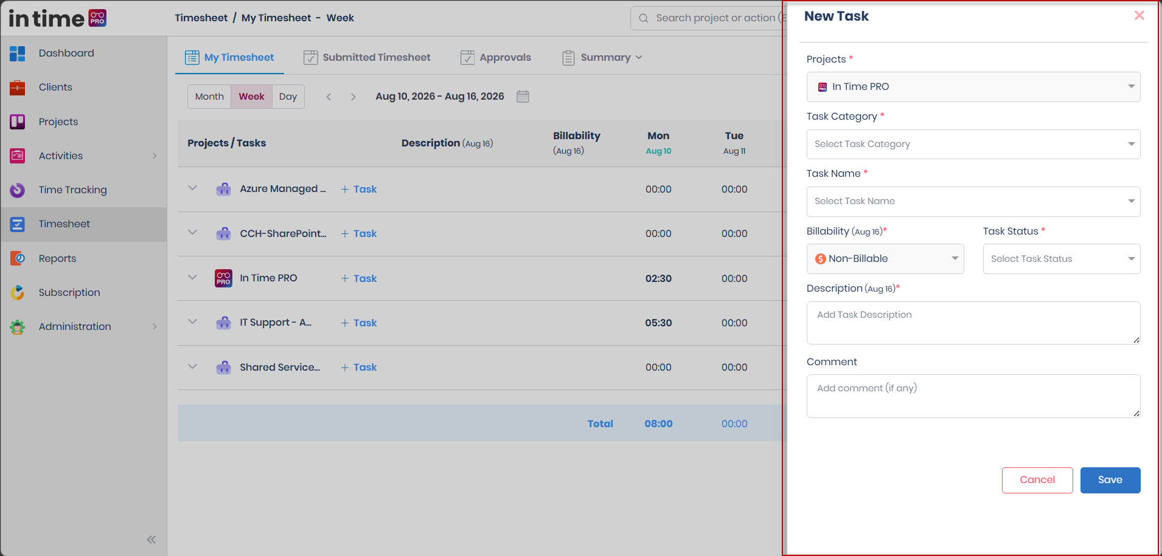Collapse the sidebar with double-chevron icon

pyautogui.click(x=151, y=540)
